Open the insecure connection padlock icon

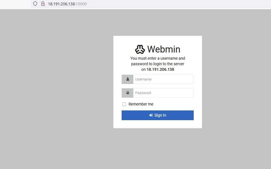pos(43,4)
